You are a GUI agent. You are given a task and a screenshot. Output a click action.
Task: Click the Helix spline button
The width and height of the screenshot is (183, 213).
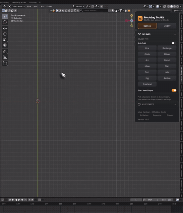click(167, 72)
